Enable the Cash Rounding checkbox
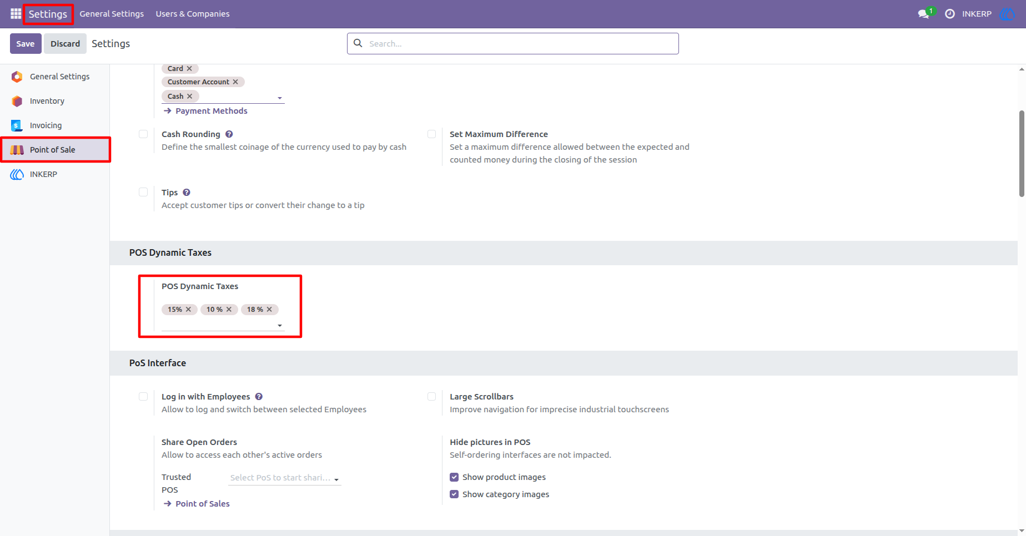Image resolution: width=1026 pixels, height=536 pixels. (x=143, y=134)
